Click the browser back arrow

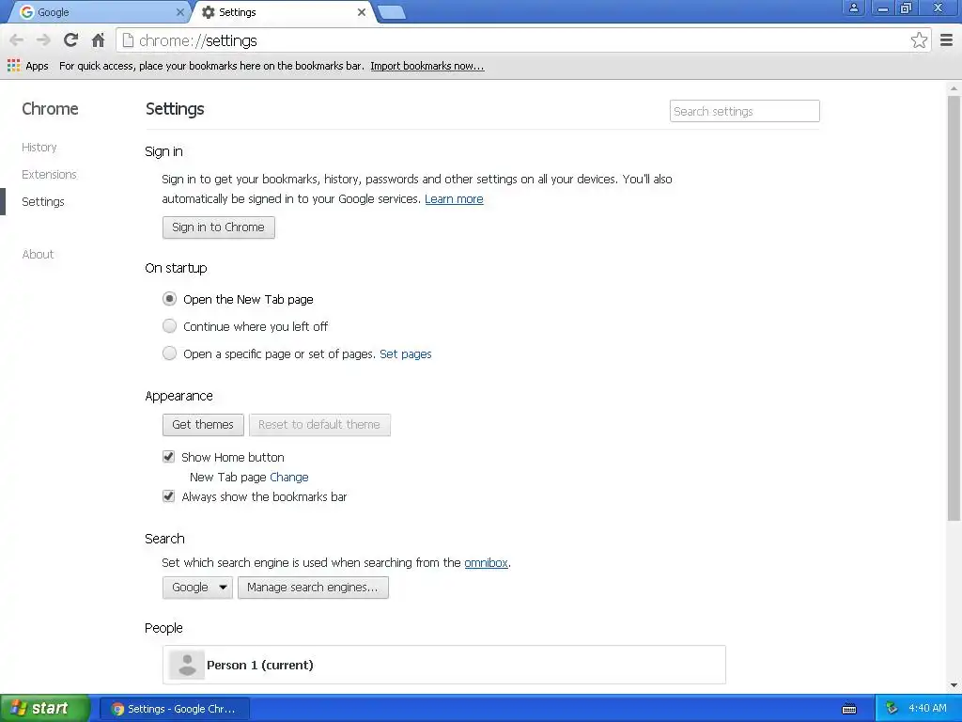click(17, 40)
